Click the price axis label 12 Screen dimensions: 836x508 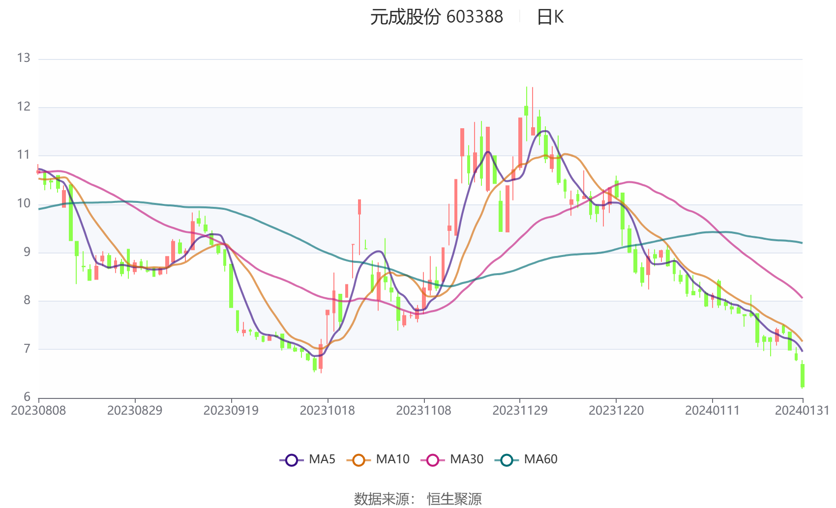click(24, 107)
